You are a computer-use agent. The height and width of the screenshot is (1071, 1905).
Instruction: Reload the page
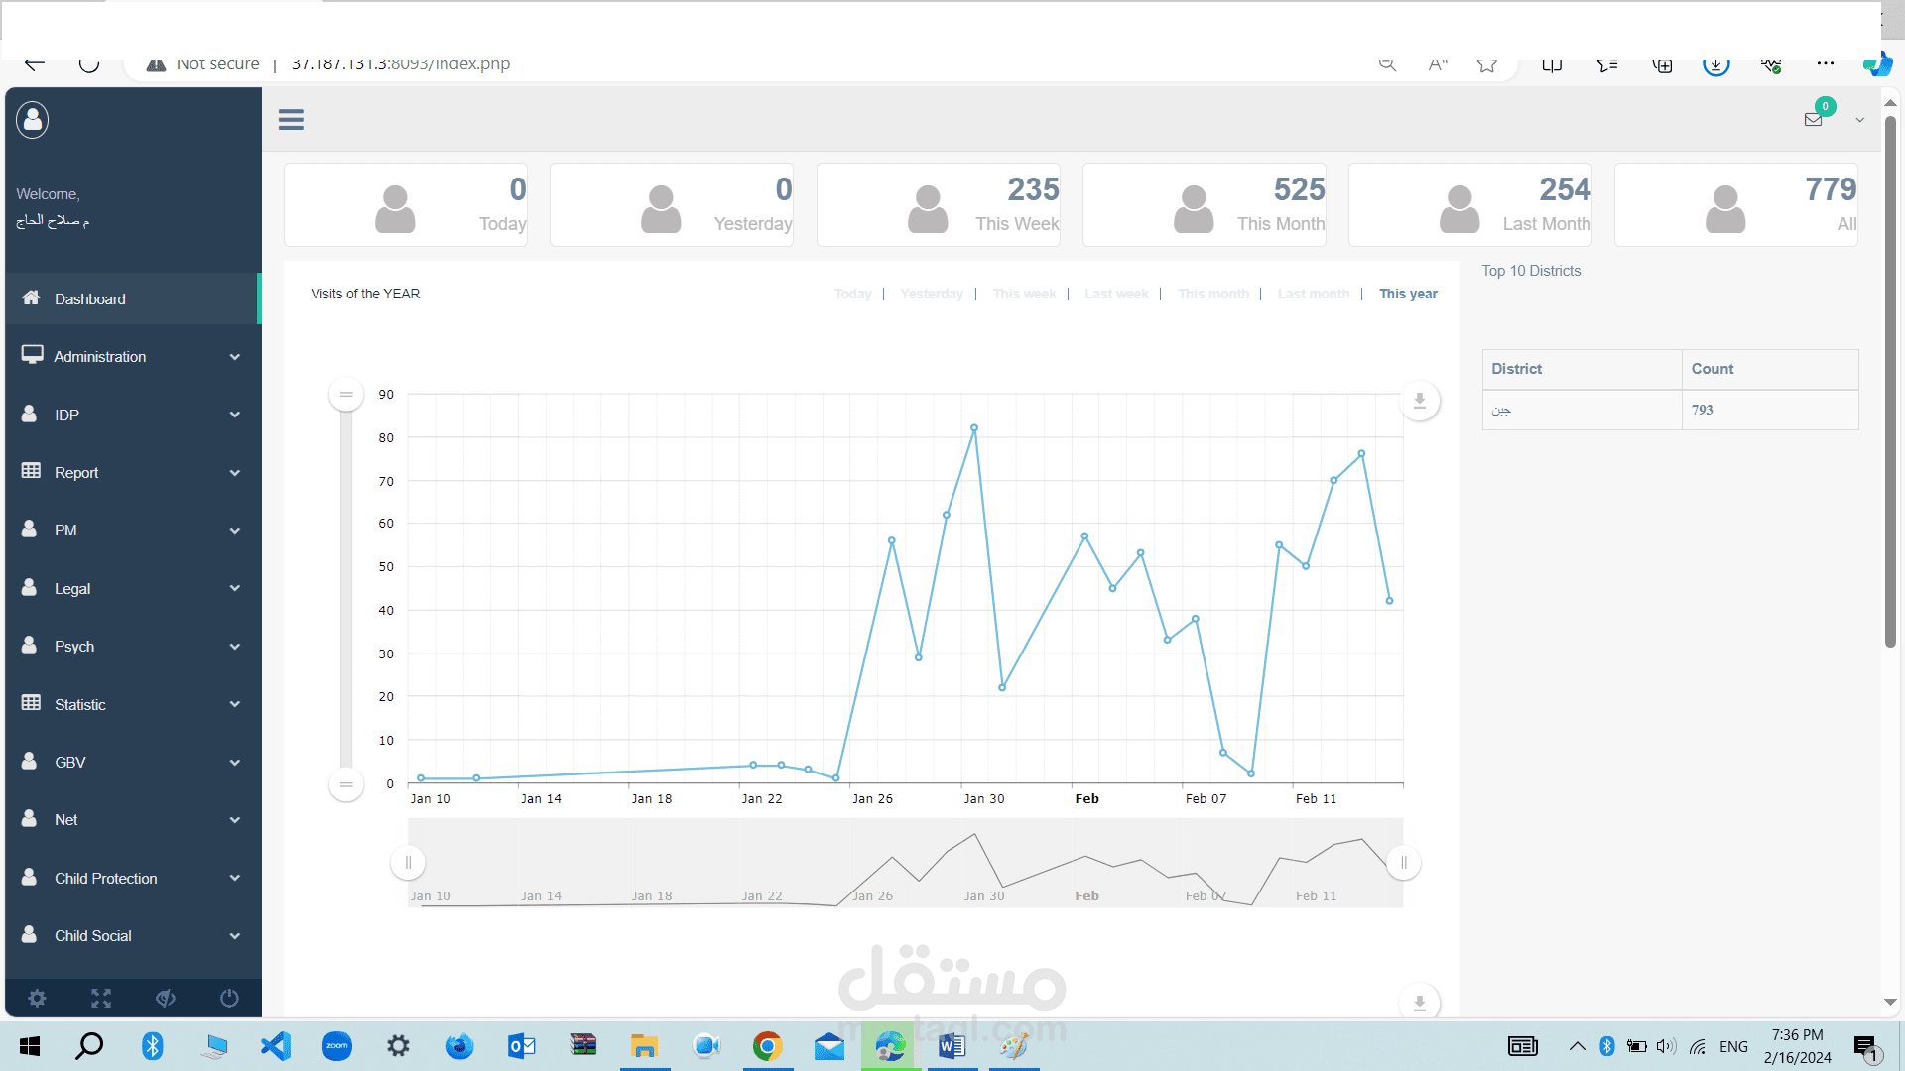click(89, 63)
